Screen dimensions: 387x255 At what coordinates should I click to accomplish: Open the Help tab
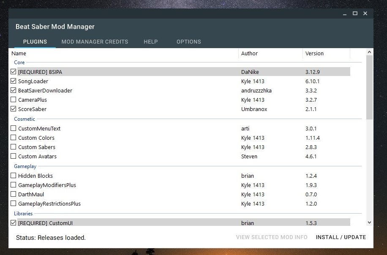pyautogui.click(x=150, y=42)
